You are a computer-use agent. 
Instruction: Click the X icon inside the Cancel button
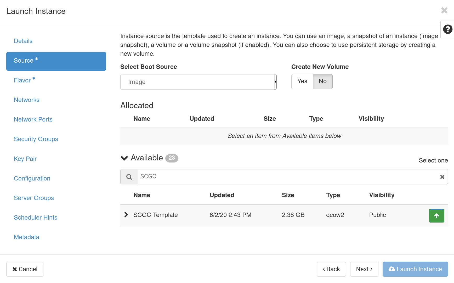tap(15, 269)
